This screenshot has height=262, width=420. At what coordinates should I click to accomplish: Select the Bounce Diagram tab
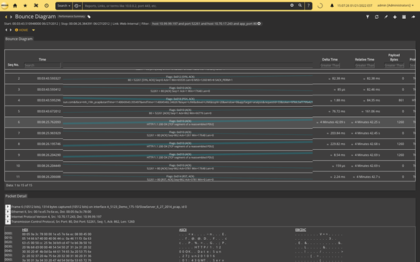tap(19, 39)
